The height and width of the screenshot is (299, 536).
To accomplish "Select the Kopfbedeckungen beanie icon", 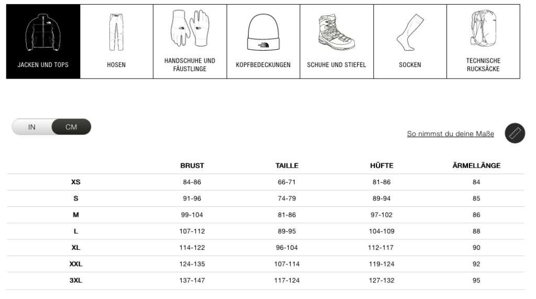I will click(263, 32).
